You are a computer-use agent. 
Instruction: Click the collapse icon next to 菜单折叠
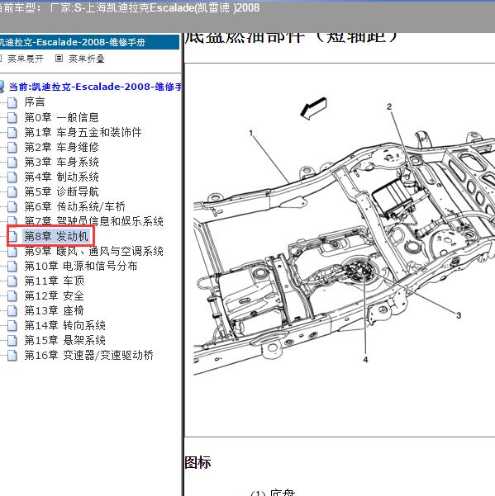[x=59, y=59]
